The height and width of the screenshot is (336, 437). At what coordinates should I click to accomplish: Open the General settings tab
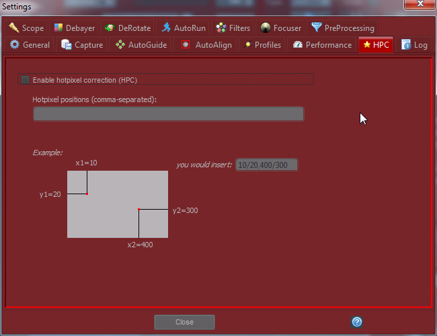pyautogui.click(x=30, y=45)
